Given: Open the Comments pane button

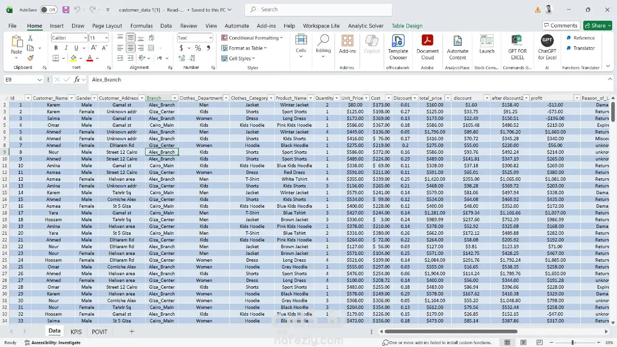Looking at the screenshot, I should coord(561,26).
